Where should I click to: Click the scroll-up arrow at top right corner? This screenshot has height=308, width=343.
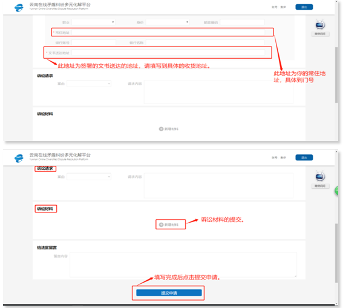pyautogui.click(x=336, y=2)
